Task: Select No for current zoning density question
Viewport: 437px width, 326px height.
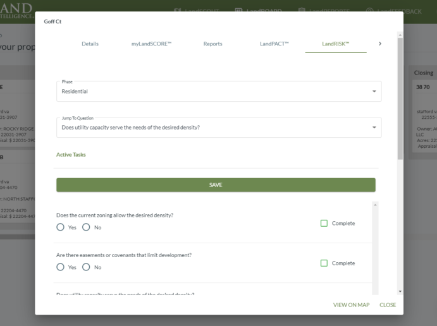Action: click(86, 227)
